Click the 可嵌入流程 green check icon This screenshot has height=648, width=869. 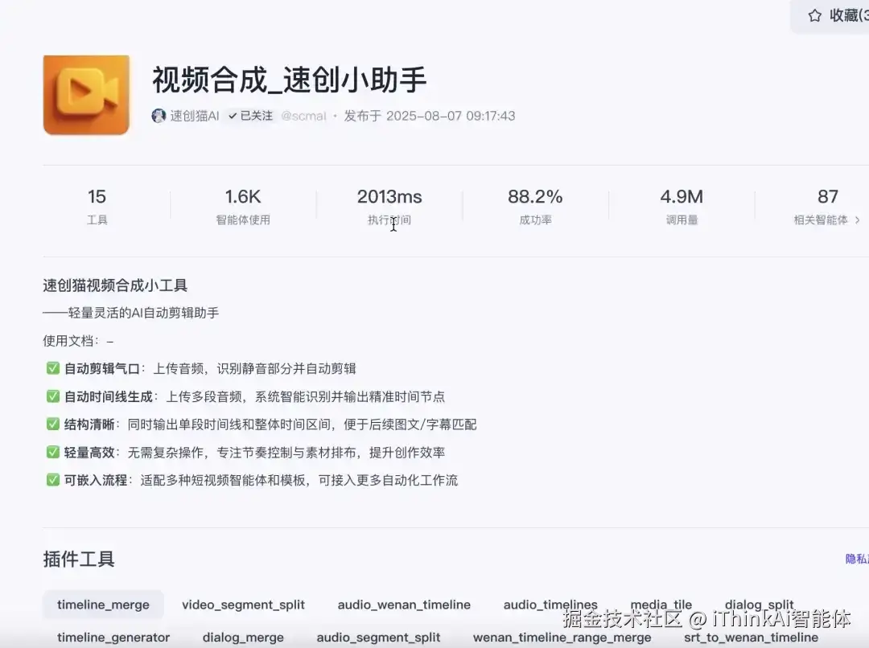(x=52, y=480)
